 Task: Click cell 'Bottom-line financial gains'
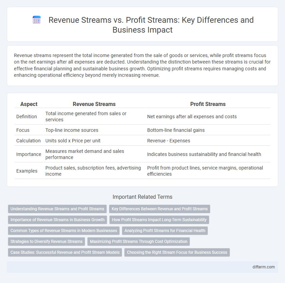[x=208, y=130]
